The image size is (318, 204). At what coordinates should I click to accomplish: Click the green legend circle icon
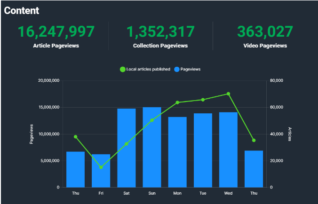tap(123, 69)
